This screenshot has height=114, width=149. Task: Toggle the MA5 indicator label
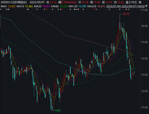(x=4, y=6)
